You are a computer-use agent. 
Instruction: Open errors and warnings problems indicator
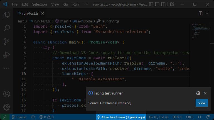tap(46, 117)
